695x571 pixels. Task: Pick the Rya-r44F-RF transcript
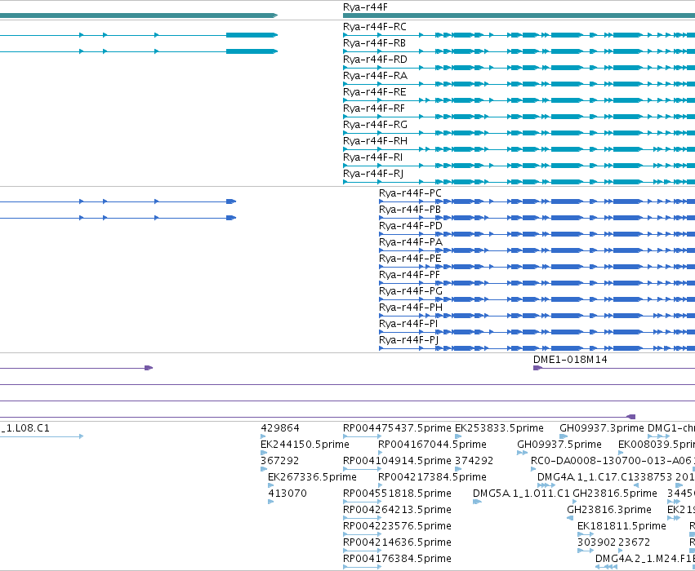click(x=374, y=108)
